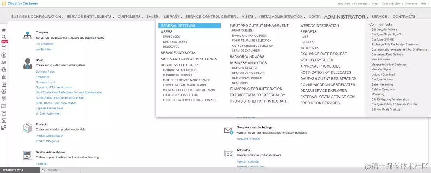Open Design Reports under Business Analytics
This screenshot has height=173, width=431.
(244, 68)
